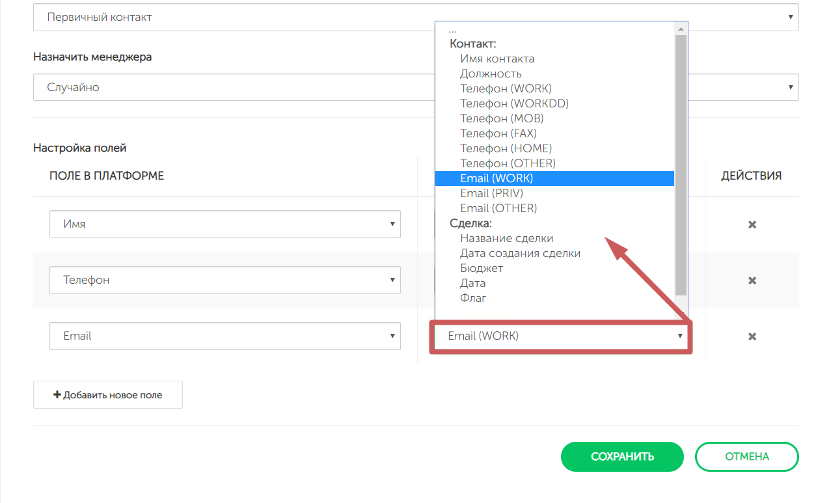Cancel changes with Отмена button
This screenshot has height=503, width=831.
coord(746,457)
